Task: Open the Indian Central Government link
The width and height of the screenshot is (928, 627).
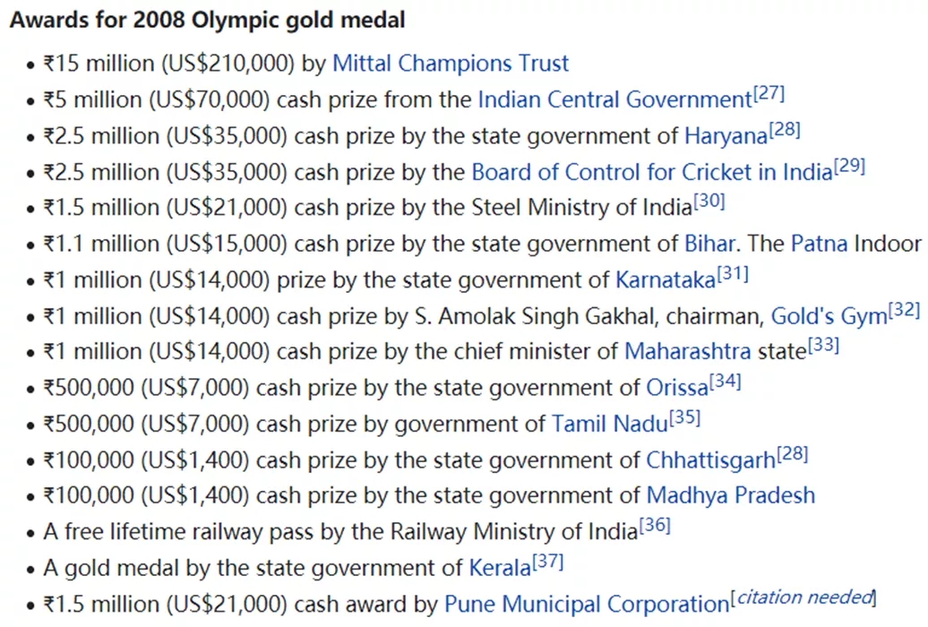Action: 614,99
